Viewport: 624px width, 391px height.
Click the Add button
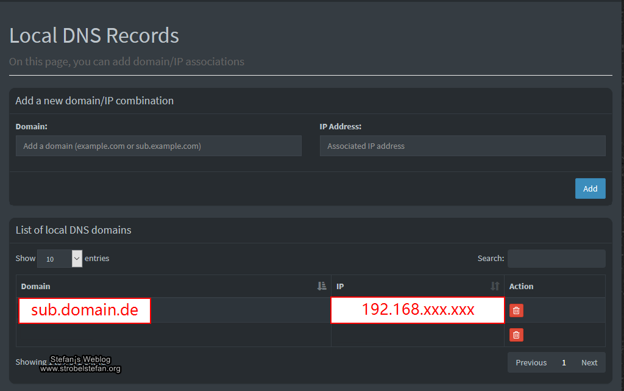click(x=589, y=188)
